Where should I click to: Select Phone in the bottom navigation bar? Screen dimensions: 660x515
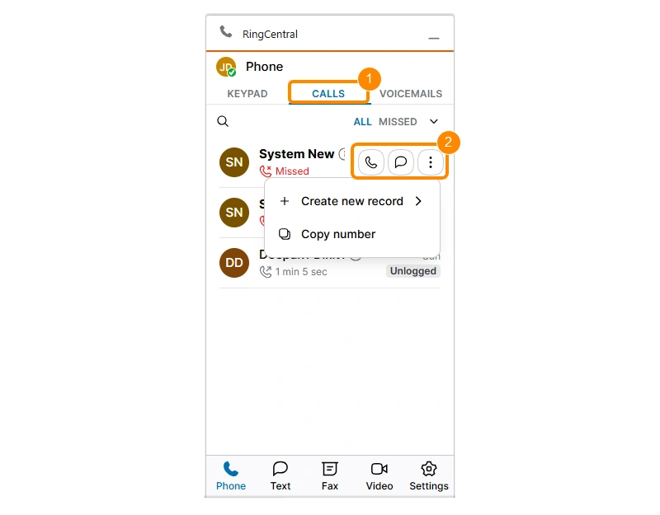pos(231,476)
